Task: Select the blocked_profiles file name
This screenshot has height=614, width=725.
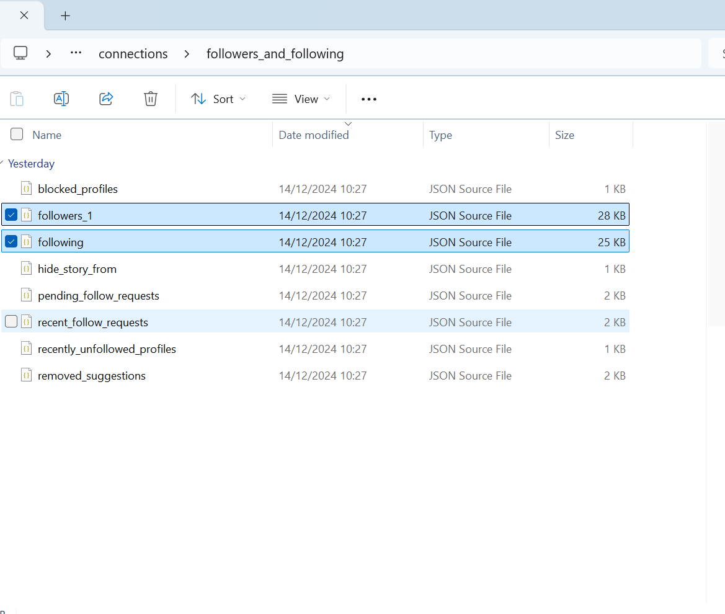Action: click(x=78, y=189)
